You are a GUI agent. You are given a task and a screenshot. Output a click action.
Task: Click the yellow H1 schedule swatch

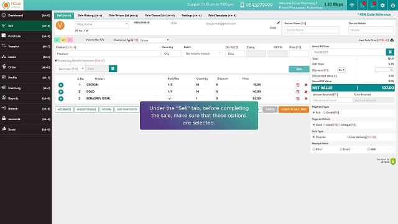(63, 40)
